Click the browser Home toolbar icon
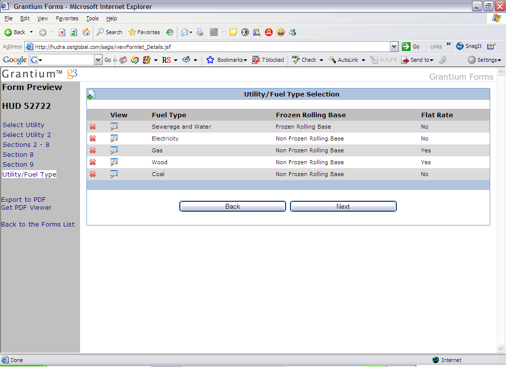 click(x=86, y=32)
